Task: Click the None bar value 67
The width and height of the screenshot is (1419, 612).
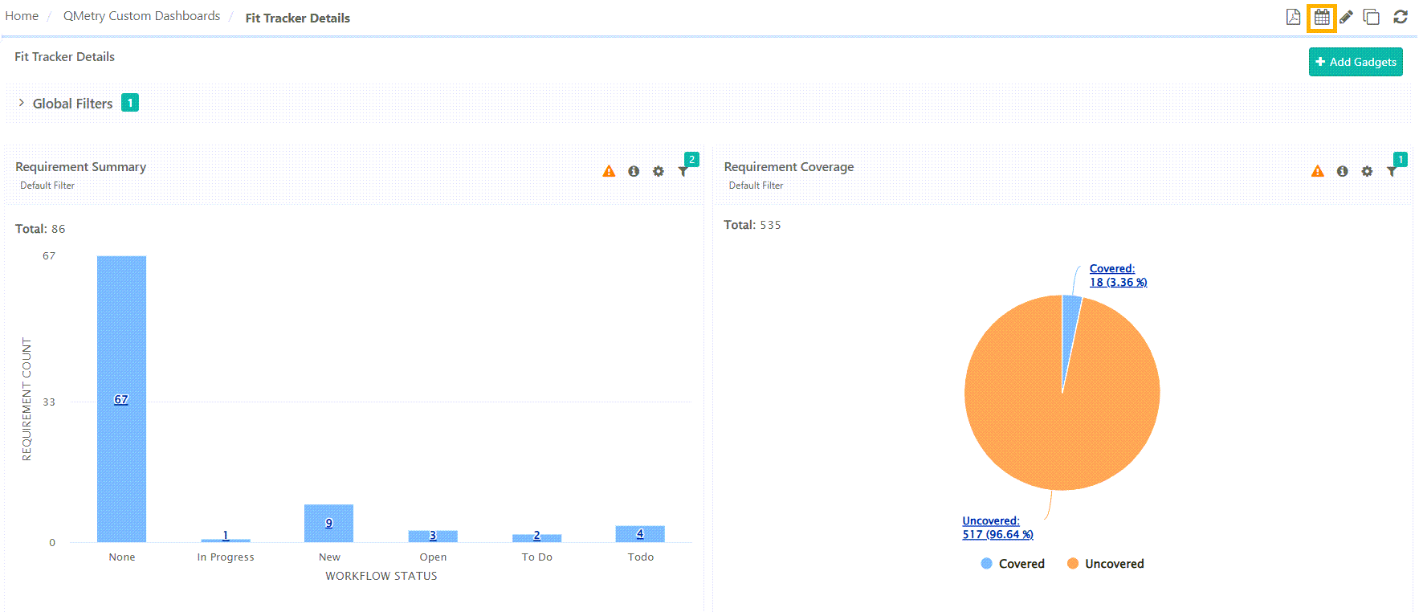Action: tap(121, 399)
